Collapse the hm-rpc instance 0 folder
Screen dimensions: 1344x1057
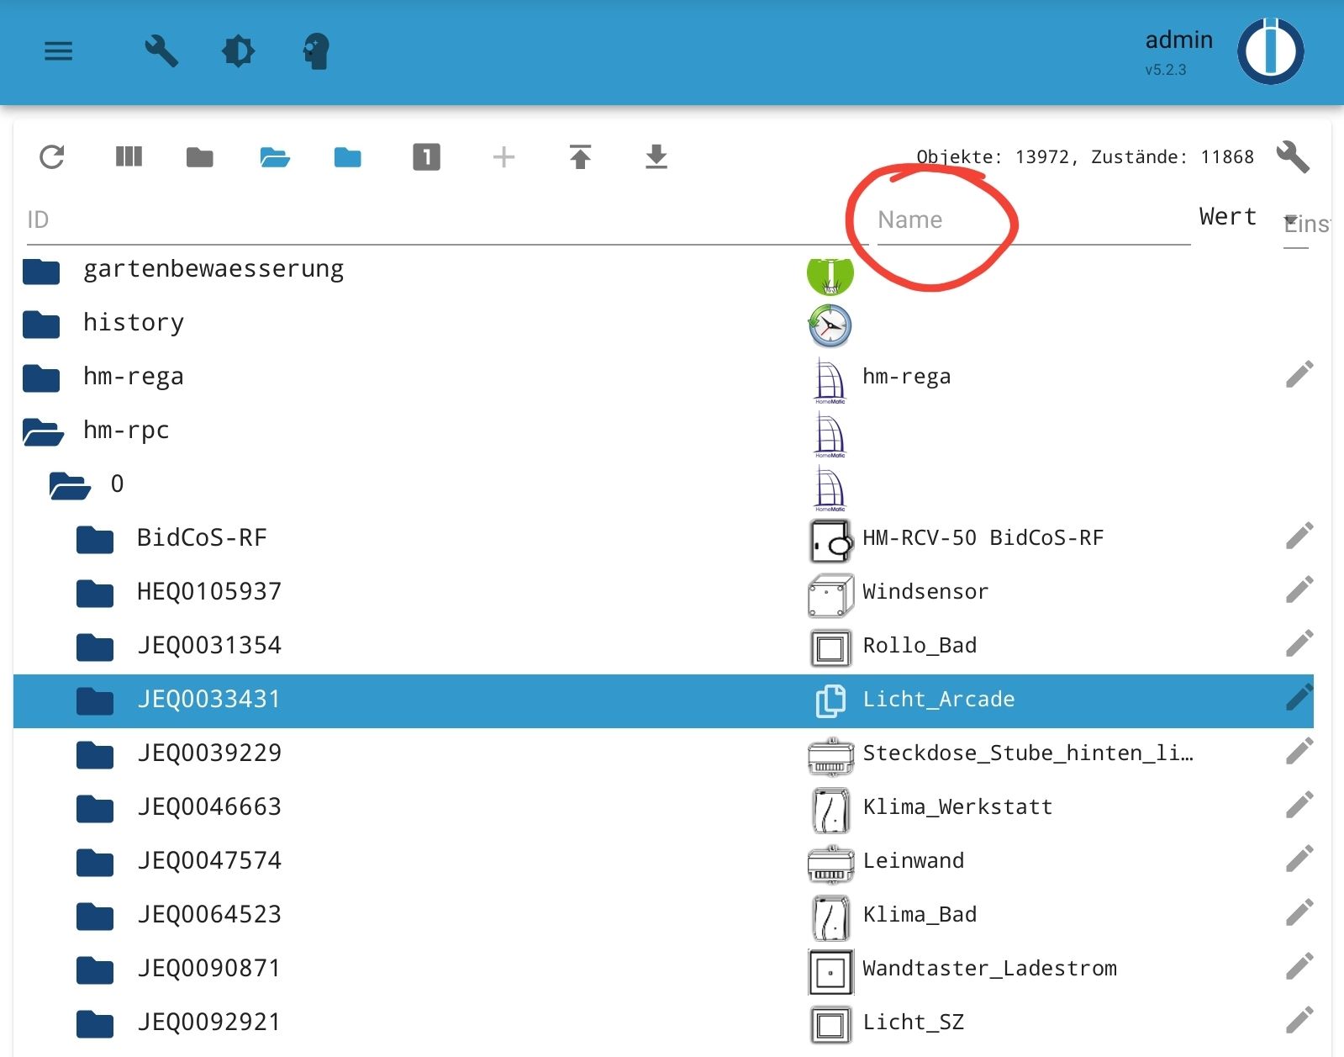pos(70,486)
